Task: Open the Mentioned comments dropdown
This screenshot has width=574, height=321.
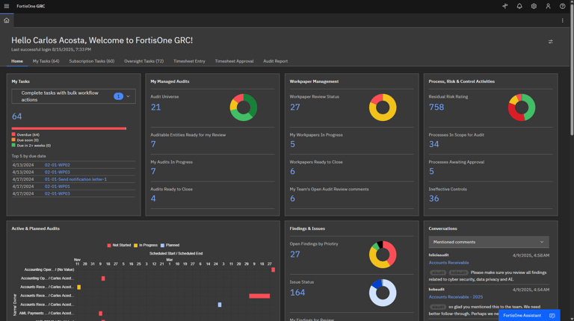Action: click(489, 242)
